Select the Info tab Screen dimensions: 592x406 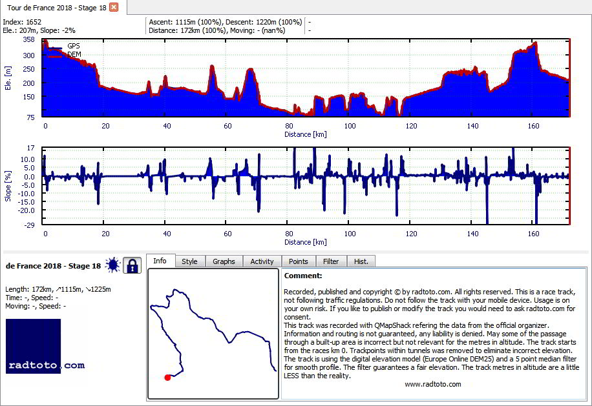160,261
